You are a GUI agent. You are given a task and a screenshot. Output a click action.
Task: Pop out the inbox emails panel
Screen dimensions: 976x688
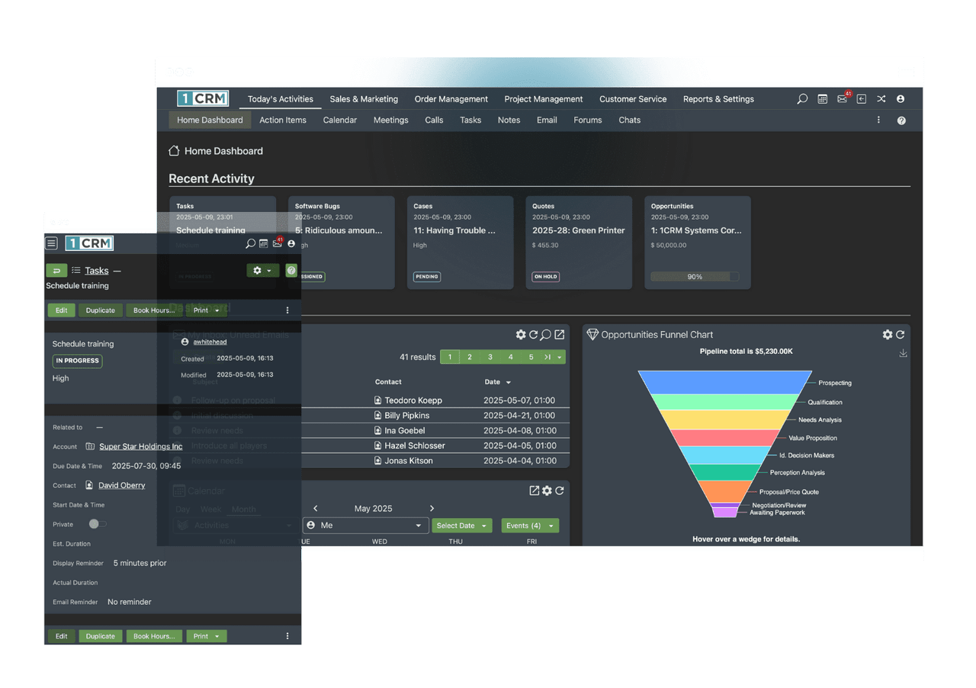[x=560, y=335]
